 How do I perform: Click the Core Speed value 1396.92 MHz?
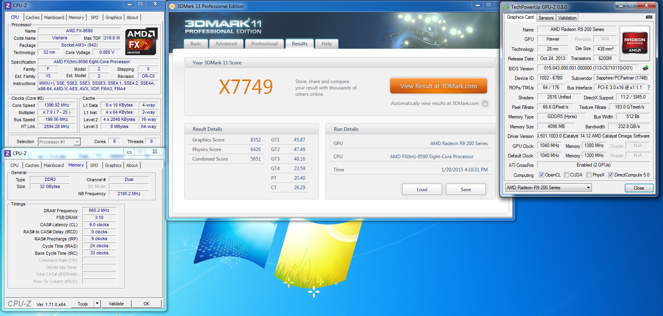(x=57, y=105)
